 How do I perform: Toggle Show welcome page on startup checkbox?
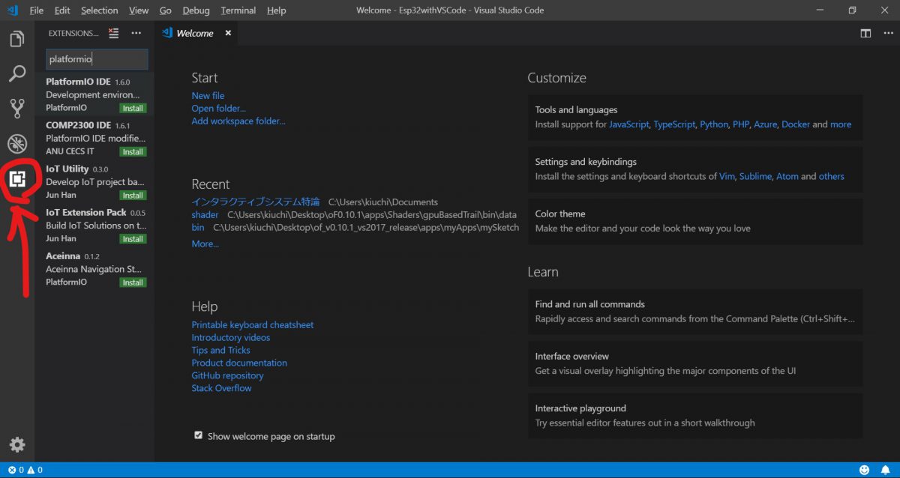pos(198,435)
